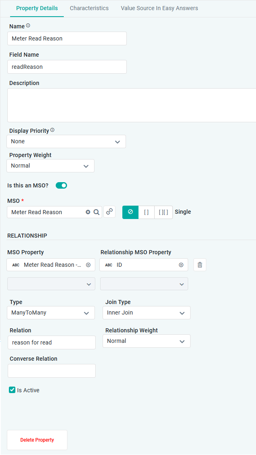Select the single-bracket array option
The height and width of the screenshot is (455, 256).
(x=147, y=212)
